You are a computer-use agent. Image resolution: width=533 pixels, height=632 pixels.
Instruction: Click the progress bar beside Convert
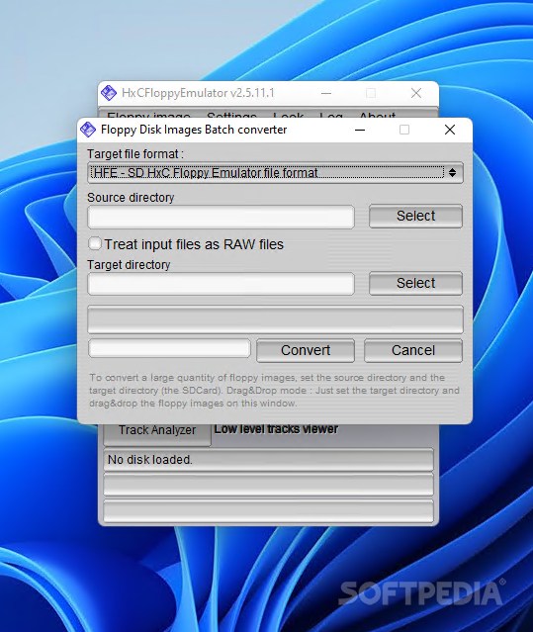[x=169, y=348]
